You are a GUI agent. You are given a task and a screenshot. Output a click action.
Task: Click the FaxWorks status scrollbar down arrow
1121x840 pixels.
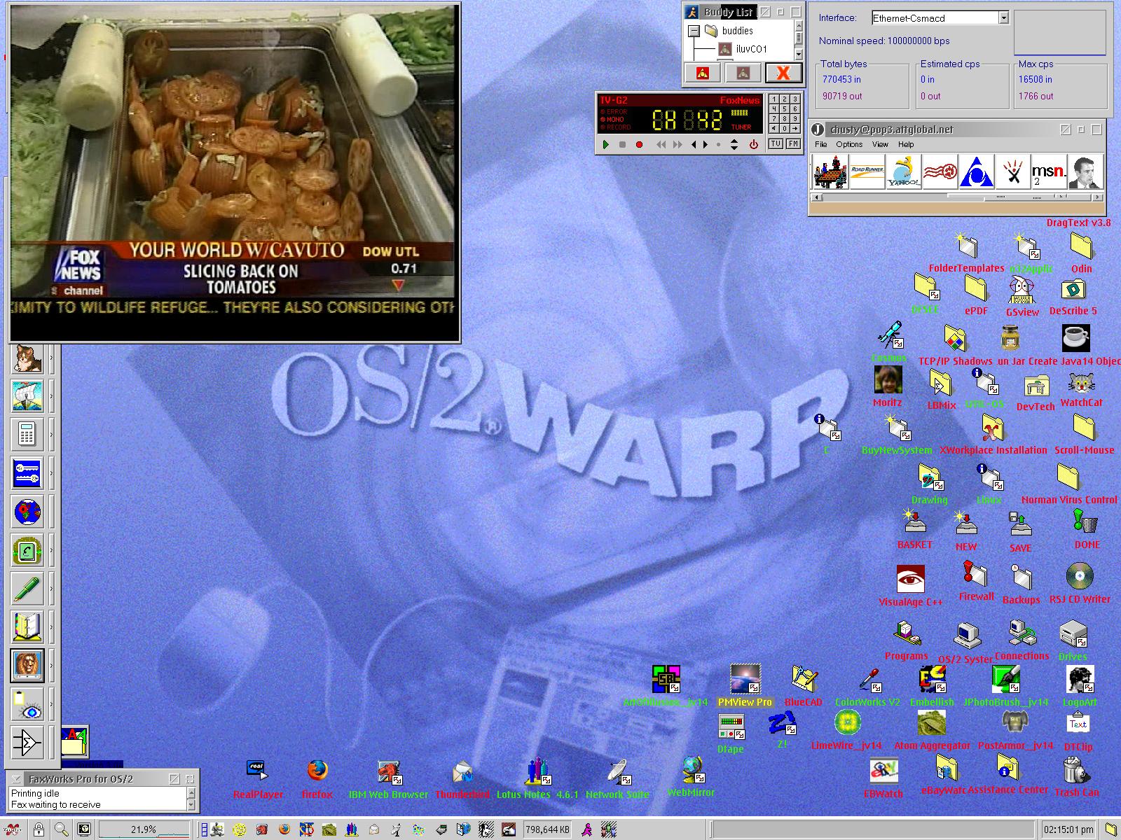[x=191, y=805]
